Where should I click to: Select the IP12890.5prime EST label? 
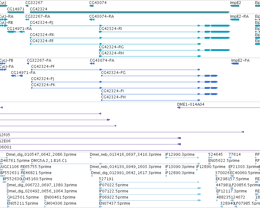point(211,167)
